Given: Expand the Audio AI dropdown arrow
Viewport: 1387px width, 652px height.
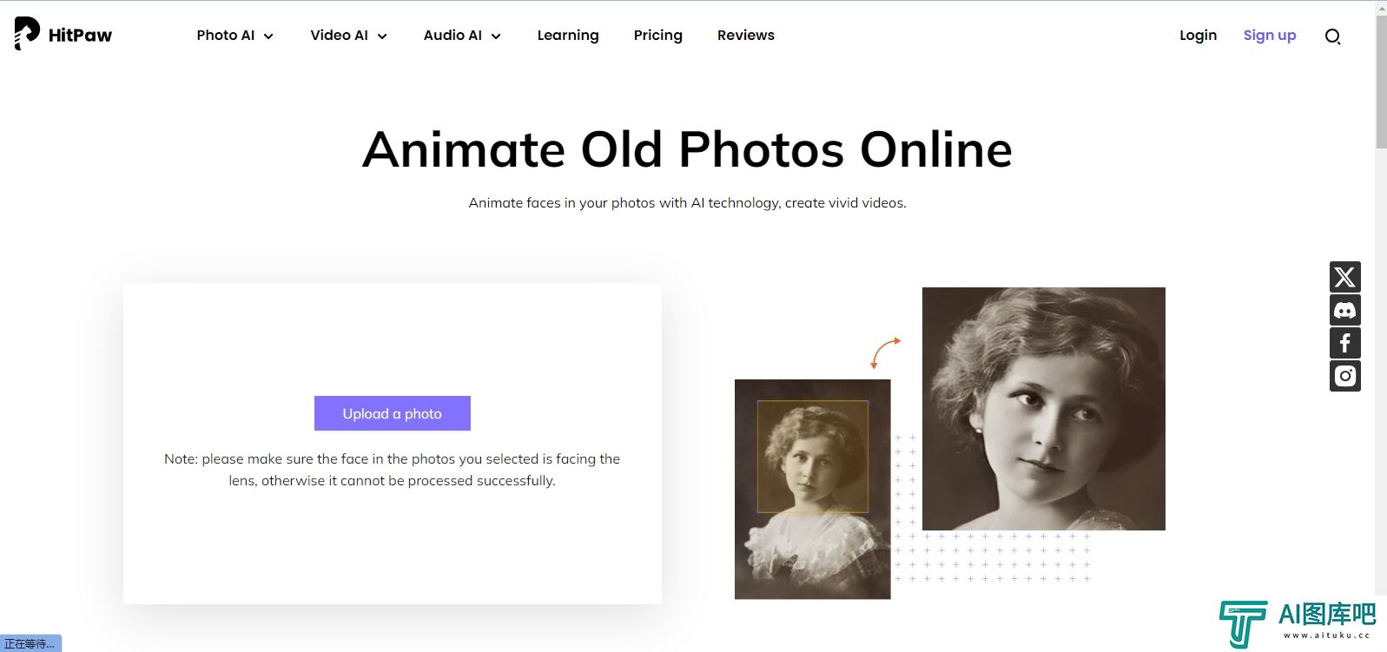Looking at the screenshot, I should [496, 36].
